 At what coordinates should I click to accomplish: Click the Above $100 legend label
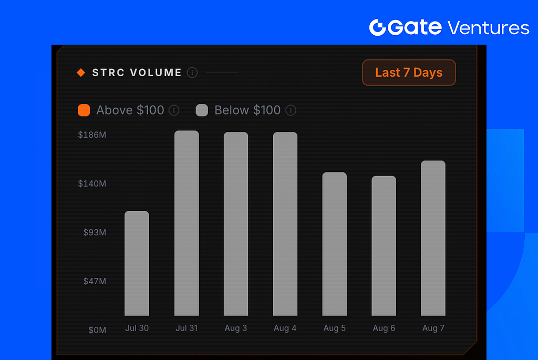point(130,110)
